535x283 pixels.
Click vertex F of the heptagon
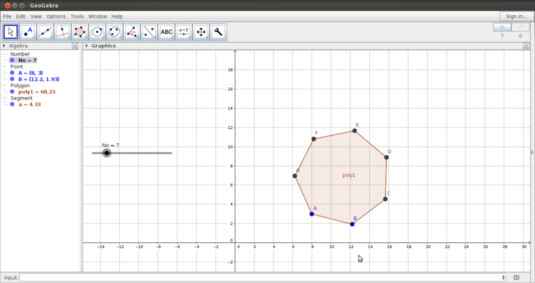(314, 139)
